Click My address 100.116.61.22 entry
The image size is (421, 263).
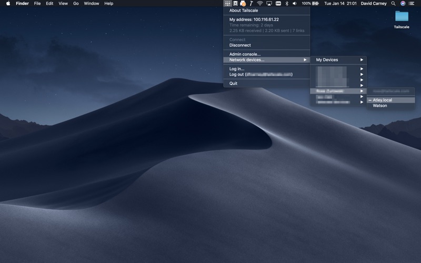tap(254, 19)
